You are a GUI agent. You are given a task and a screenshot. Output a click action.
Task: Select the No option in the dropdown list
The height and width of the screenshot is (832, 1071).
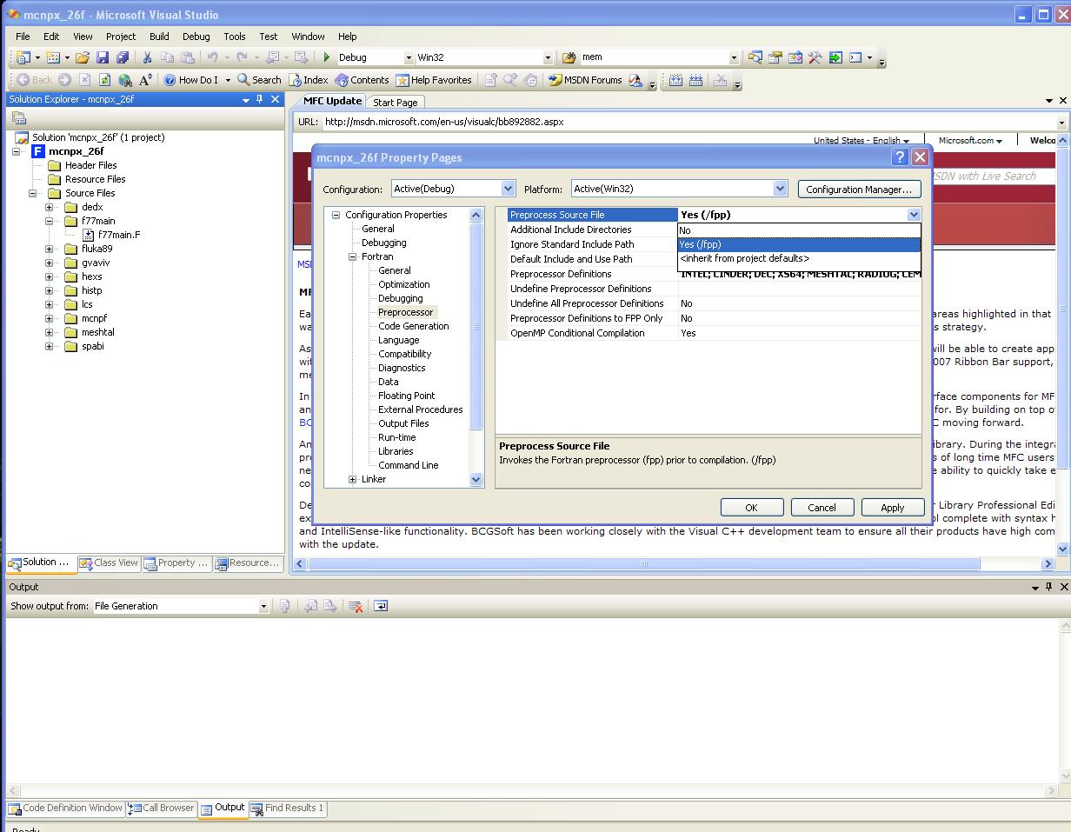pos(798,230)
